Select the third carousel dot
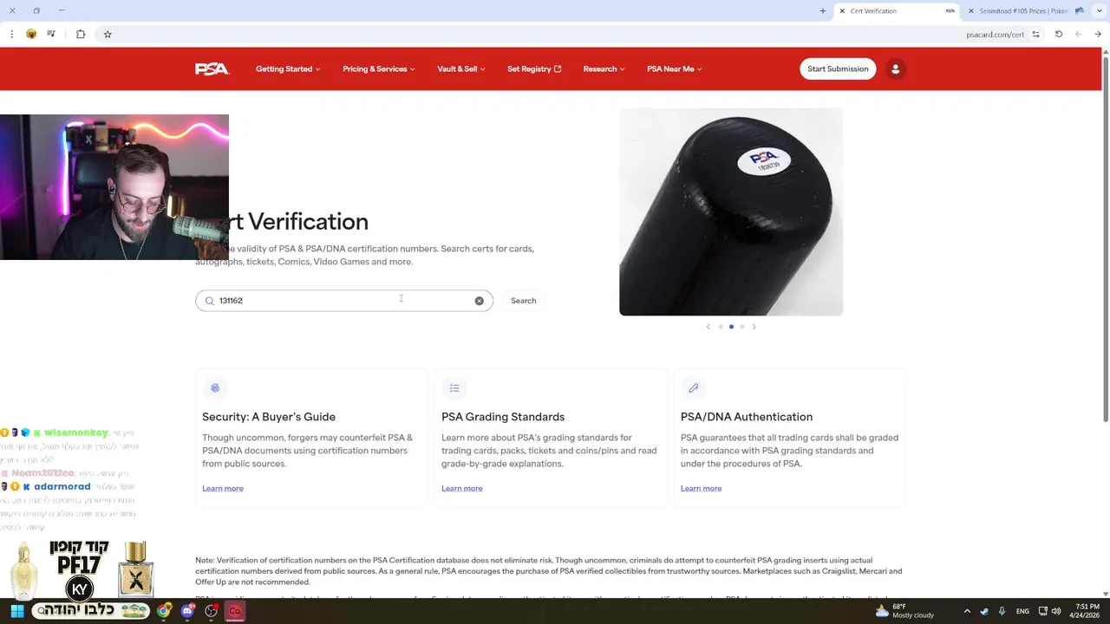The image size is (1110, 624). pyautogui.click(x=742, y=327)
